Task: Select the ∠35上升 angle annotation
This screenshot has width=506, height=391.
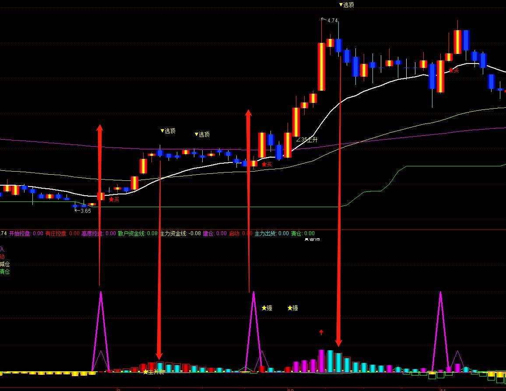Action: [307, 140]
